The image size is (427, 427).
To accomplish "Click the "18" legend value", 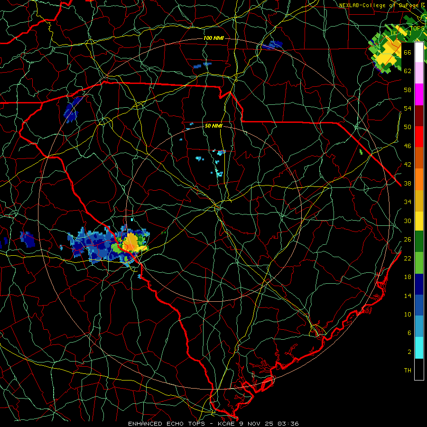I will 408,277.
